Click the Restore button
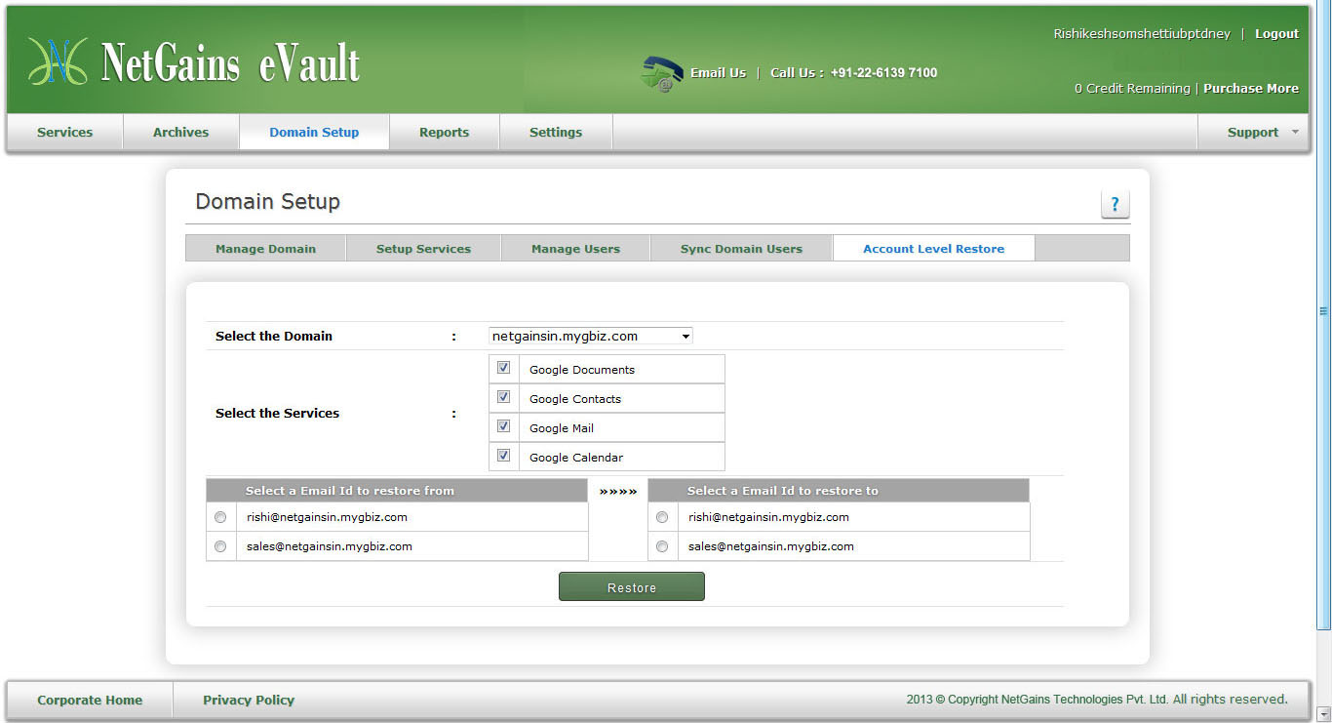This screenshot has height=723, width=1332. (632, 587)
